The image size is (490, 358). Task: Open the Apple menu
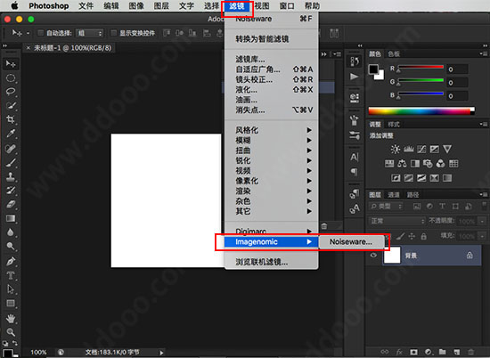click(14, 5)
